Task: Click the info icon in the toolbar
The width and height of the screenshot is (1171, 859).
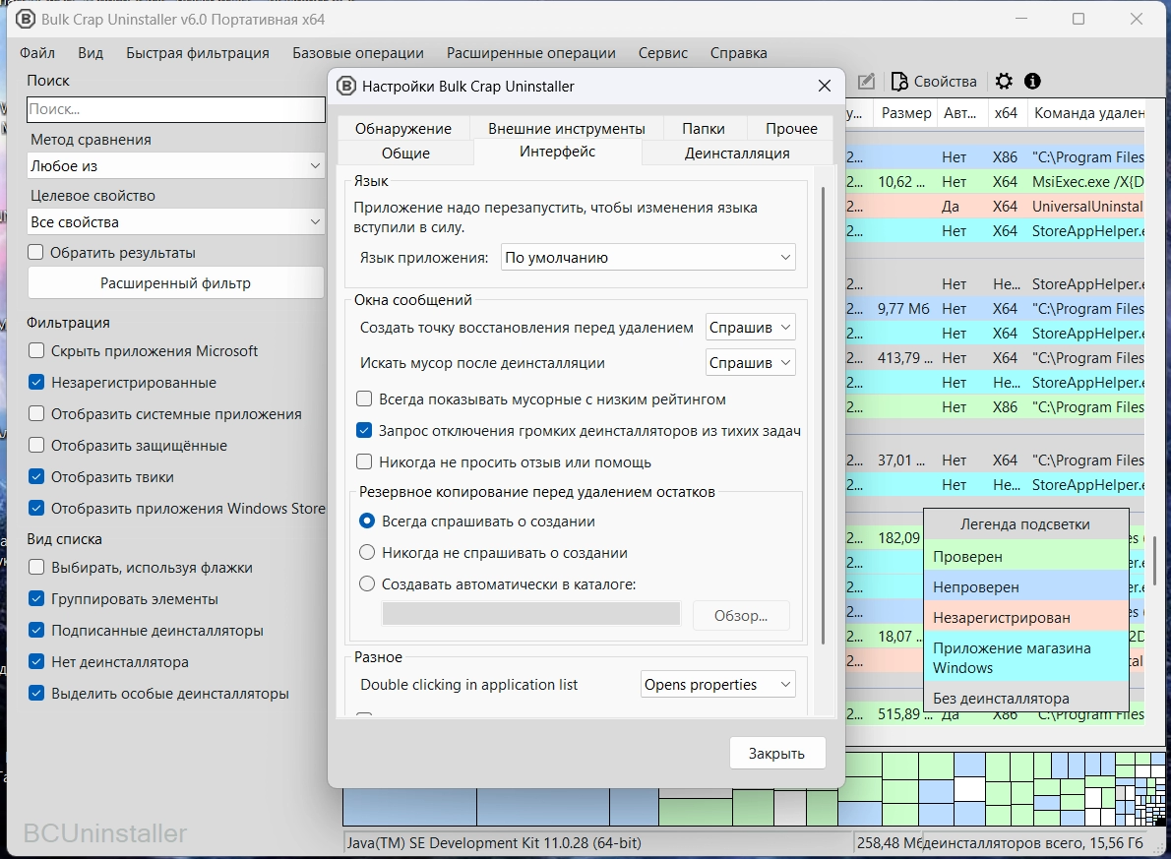Action: 1032,82
